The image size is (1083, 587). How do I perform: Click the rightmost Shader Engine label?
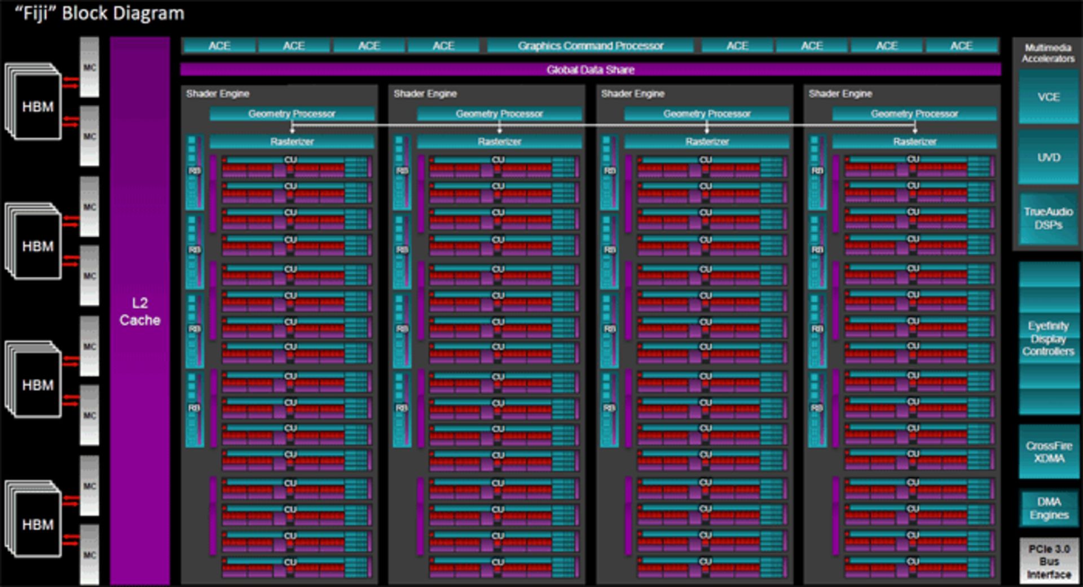click(840, 94)
